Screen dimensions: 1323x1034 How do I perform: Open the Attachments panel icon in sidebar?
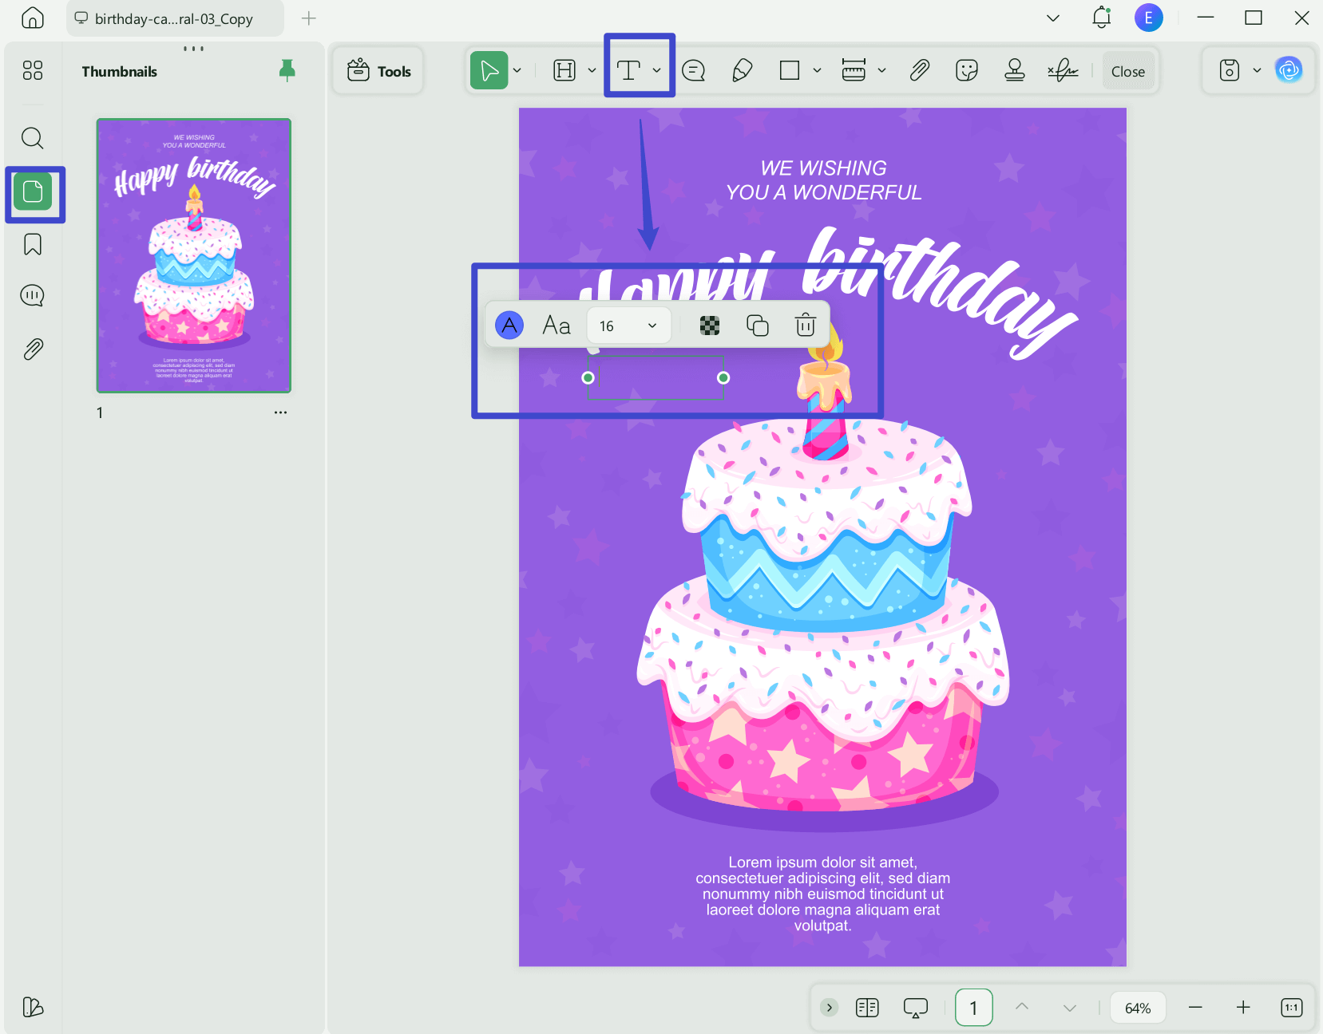point(33,349)
